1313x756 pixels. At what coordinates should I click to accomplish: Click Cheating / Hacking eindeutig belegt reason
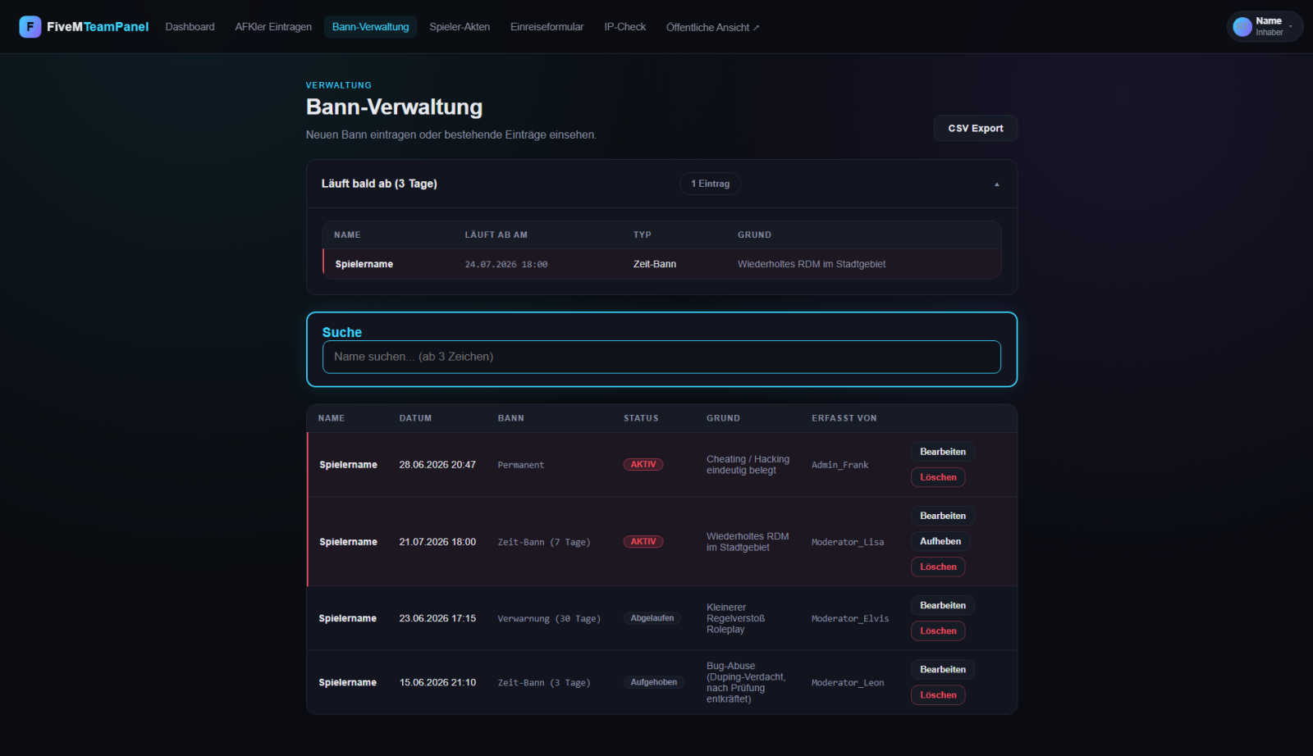748,465
